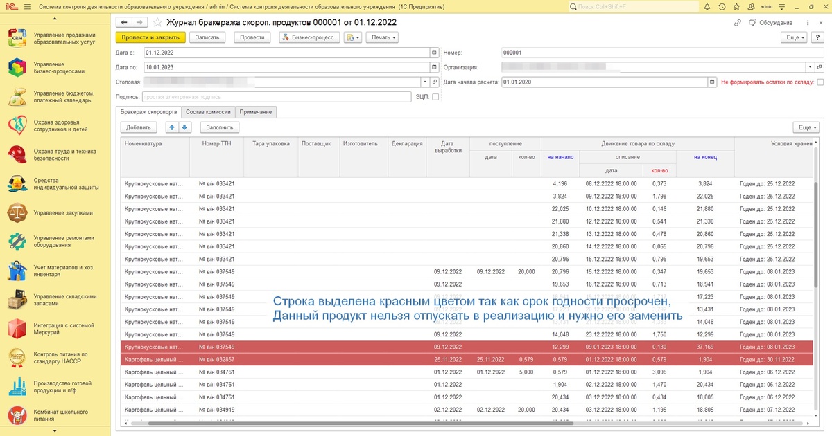
Task: Click the Провести button
Action: pos(252,37)
